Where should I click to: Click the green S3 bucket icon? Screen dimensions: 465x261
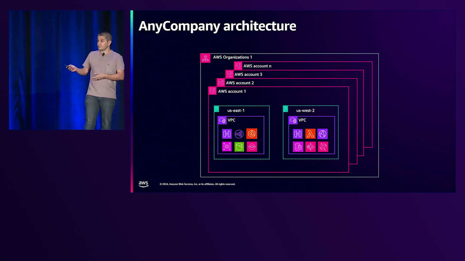239,147
